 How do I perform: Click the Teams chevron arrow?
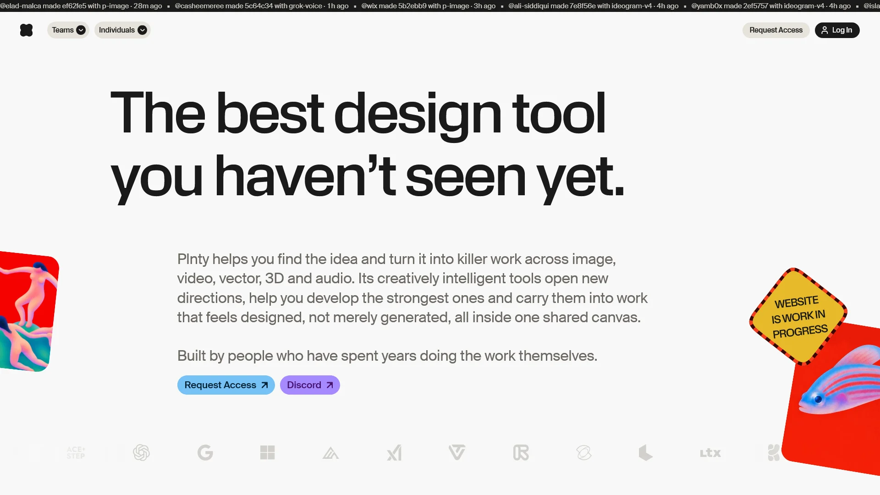[x=81, y=30]
